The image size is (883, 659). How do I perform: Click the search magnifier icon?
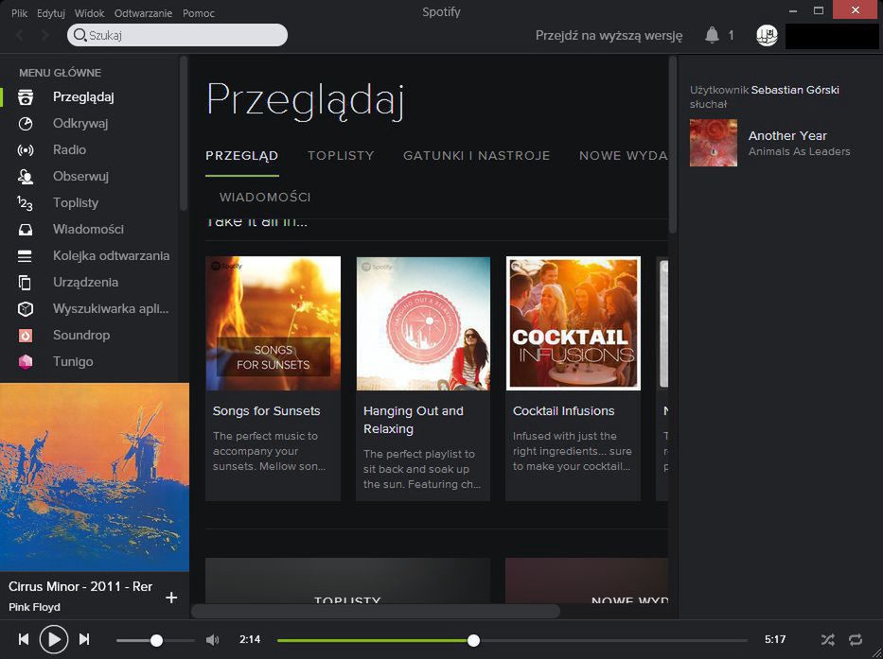80,35
